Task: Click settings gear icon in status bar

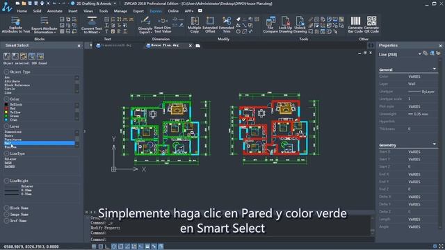Action: [435, 246]
